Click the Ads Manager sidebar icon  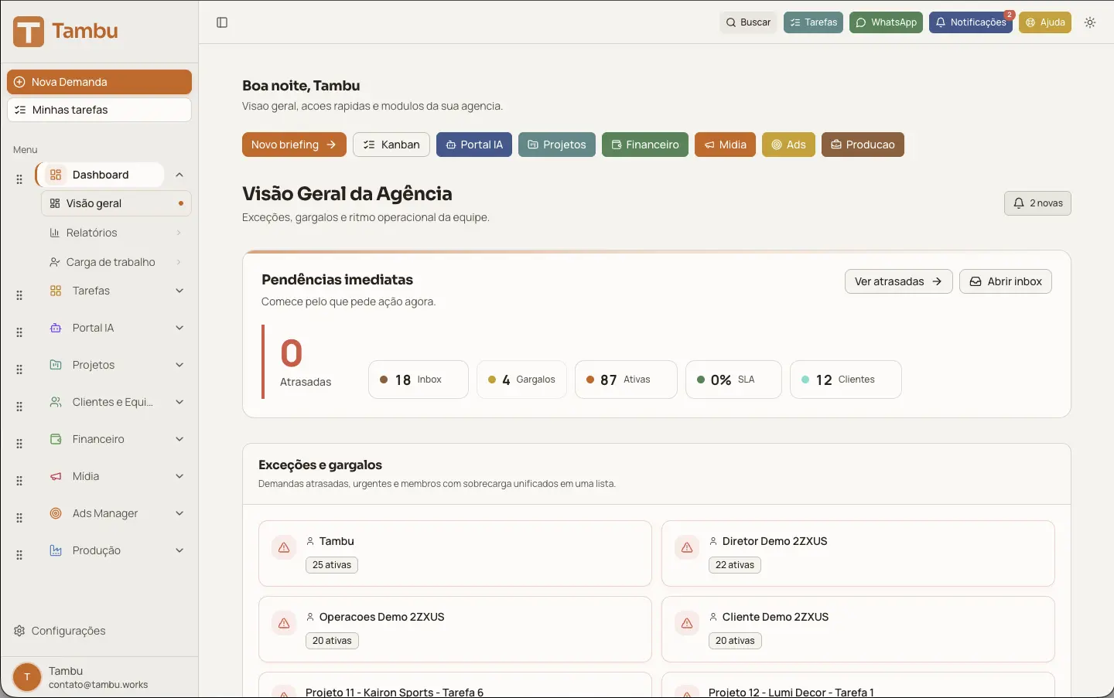tap(56, 513)
